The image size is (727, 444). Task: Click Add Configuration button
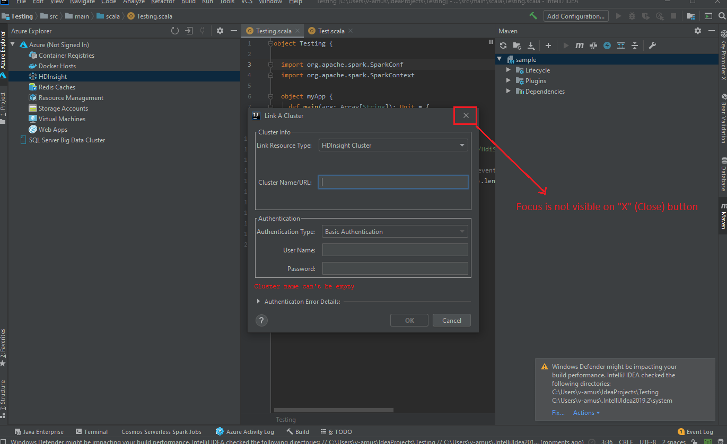(576, 16)
